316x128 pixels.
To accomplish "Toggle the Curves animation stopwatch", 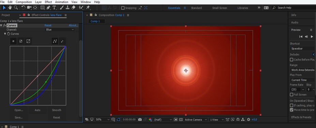I will pos(9,34).
